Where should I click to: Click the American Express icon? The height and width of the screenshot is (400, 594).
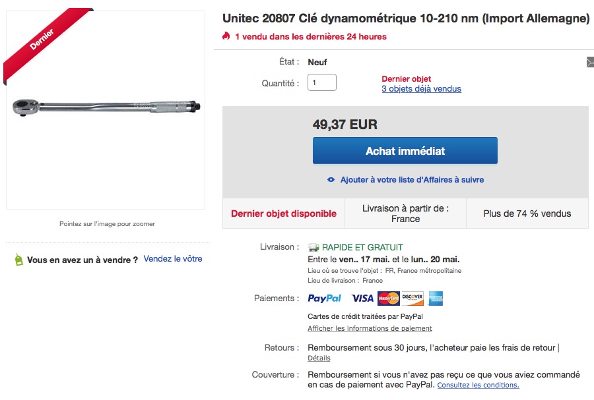point(435,299)
